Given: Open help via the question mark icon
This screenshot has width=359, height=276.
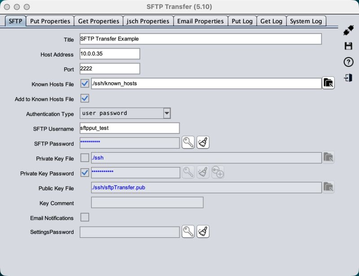Looking at the screenshot, I should [x=348, y=62].
